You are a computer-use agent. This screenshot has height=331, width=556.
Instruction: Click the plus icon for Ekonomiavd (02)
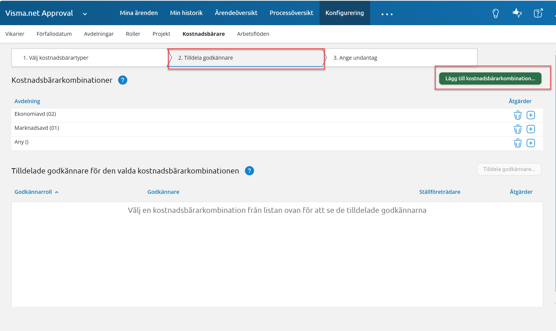point(531,115)
